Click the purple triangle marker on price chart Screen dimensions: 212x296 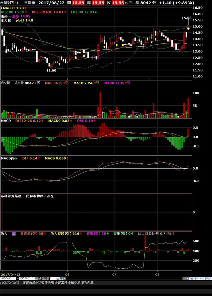98,57
